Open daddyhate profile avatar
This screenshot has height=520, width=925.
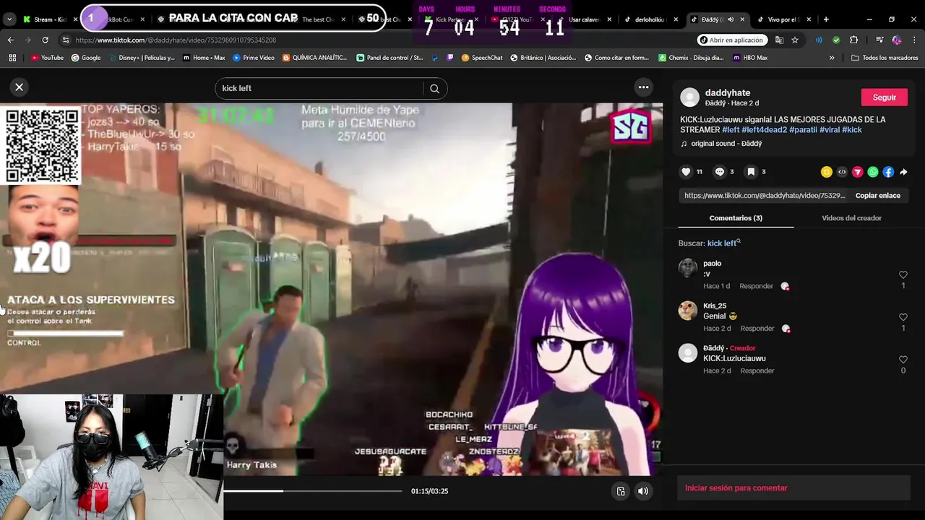(690, 97)
